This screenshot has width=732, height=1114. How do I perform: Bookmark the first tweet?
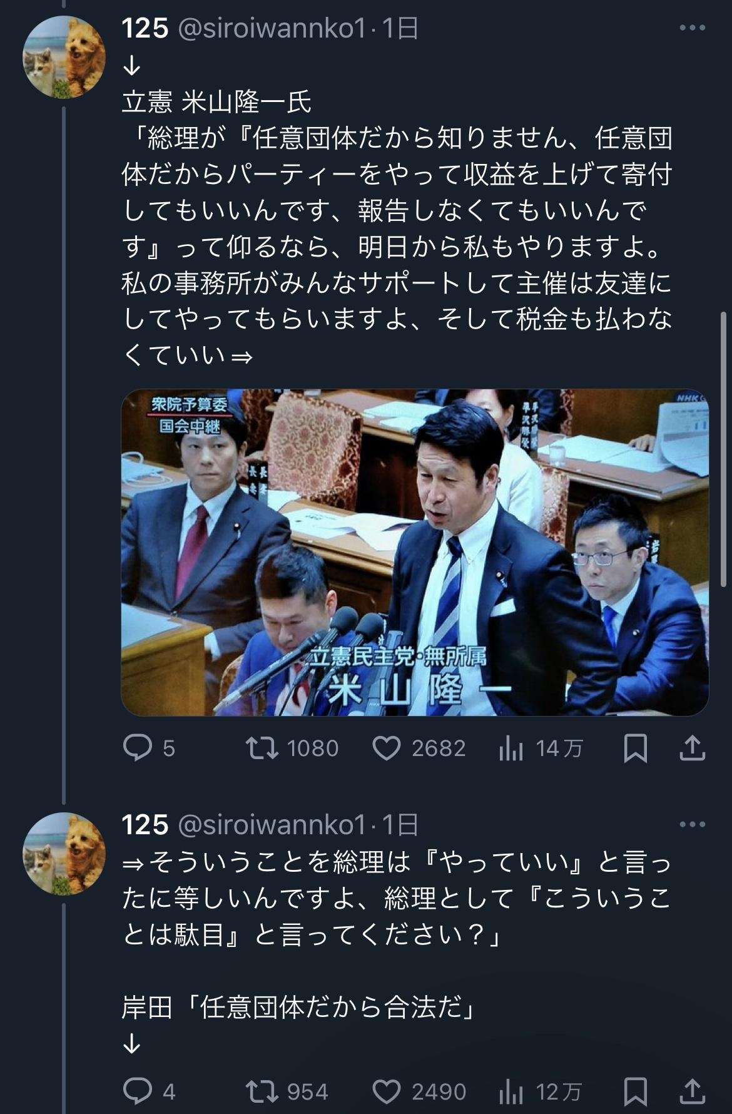[x=636, y=748]
